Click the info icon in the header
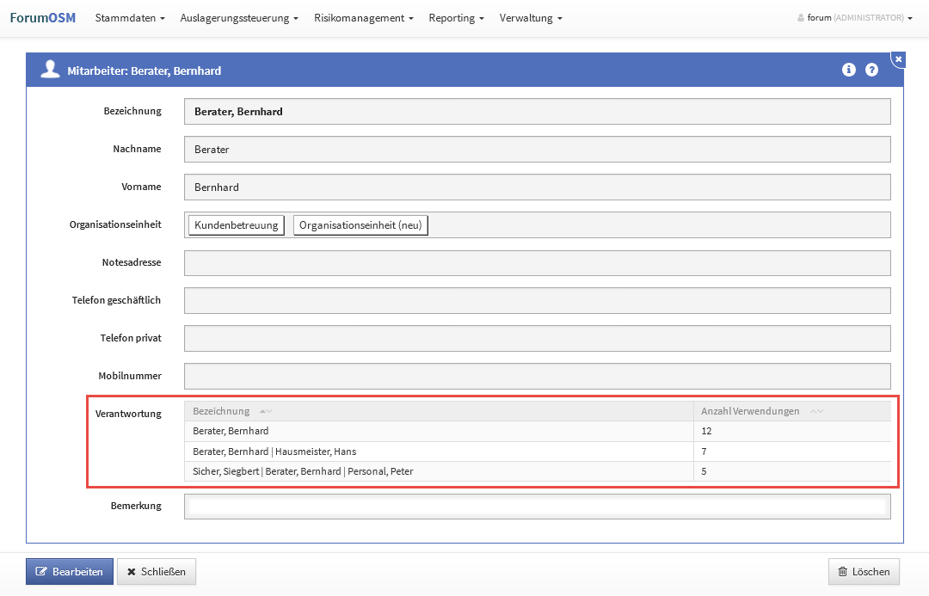 pos(848,70)
